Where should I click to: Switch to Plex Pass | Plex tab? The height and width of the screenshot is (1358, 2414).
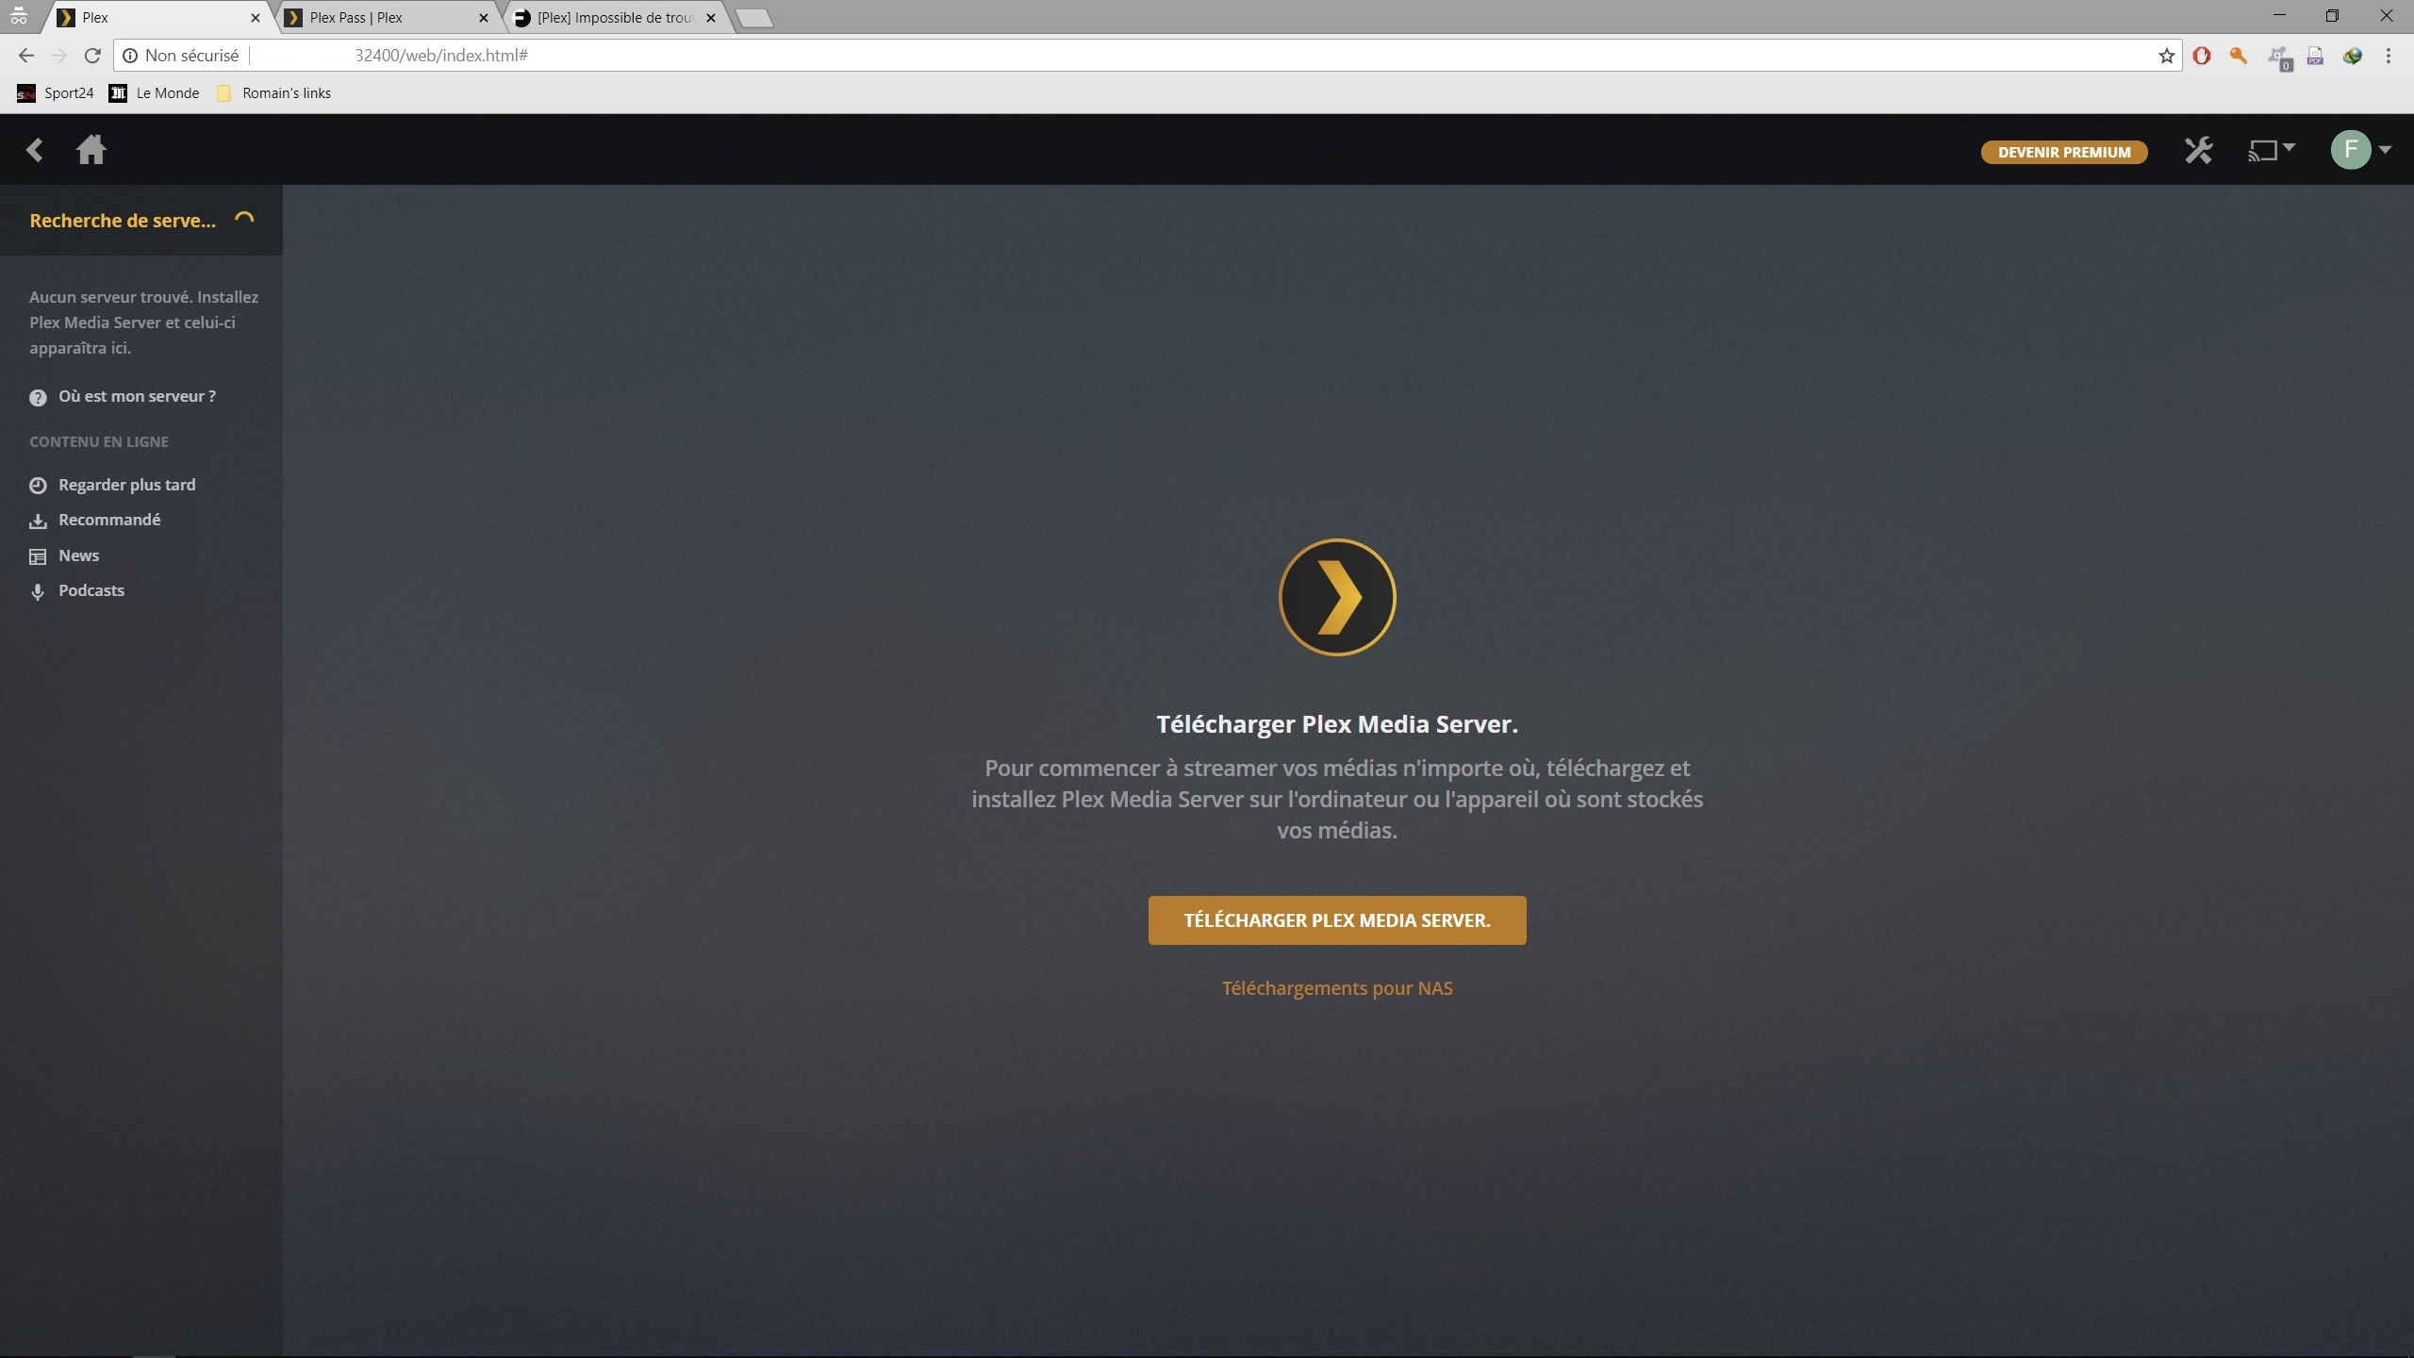pyautogui.click(x=387, y=17)
